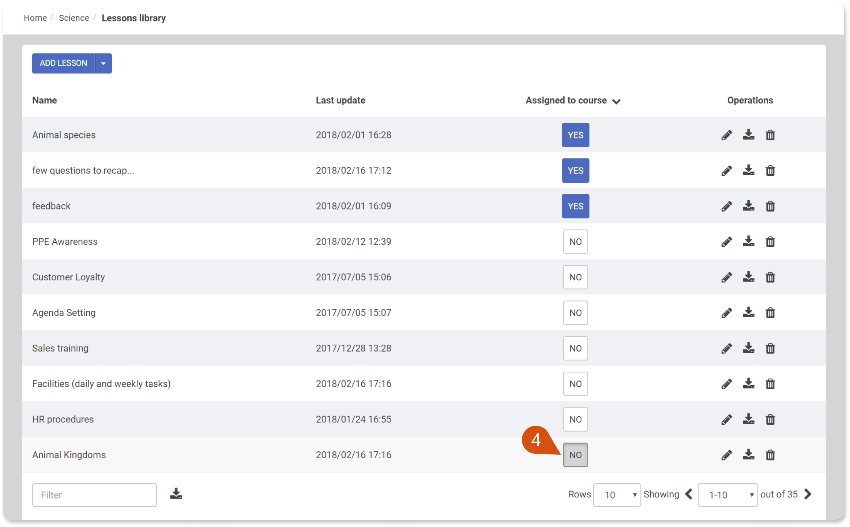Edit the Animal species lesson

pos(726,135)
